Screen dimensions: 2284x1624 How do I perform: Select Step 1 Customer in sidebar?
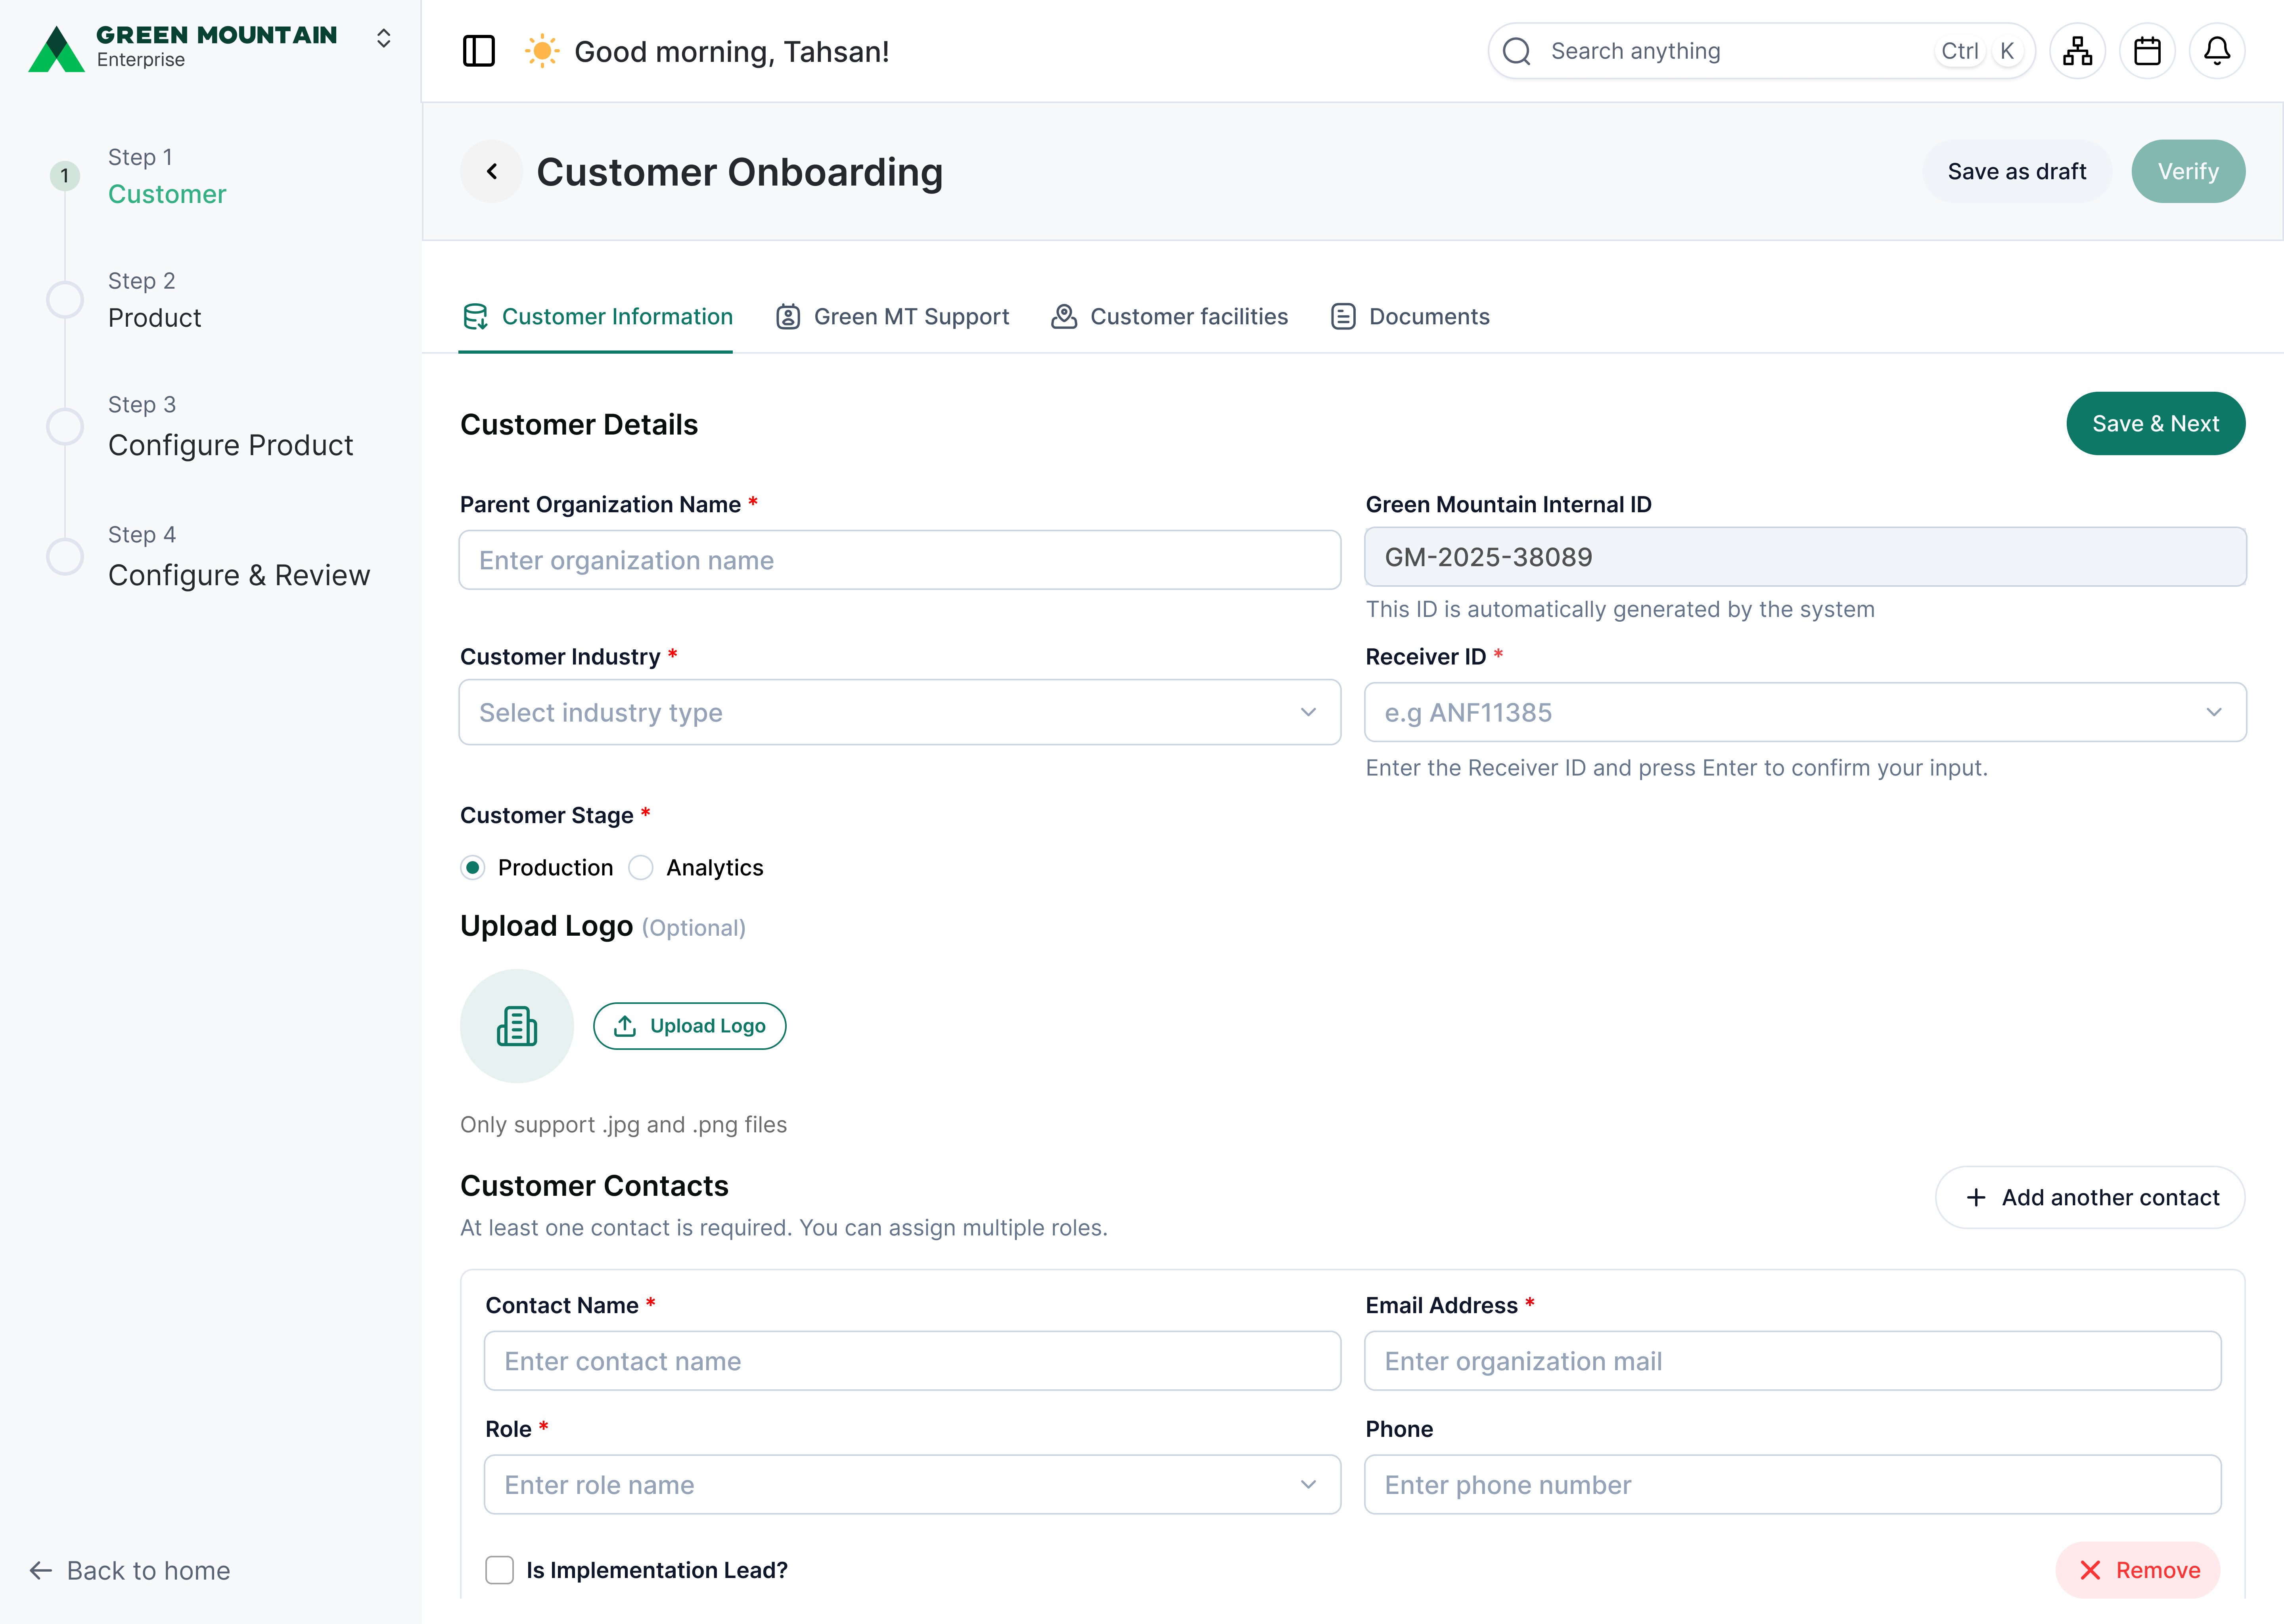coord(167,176)
